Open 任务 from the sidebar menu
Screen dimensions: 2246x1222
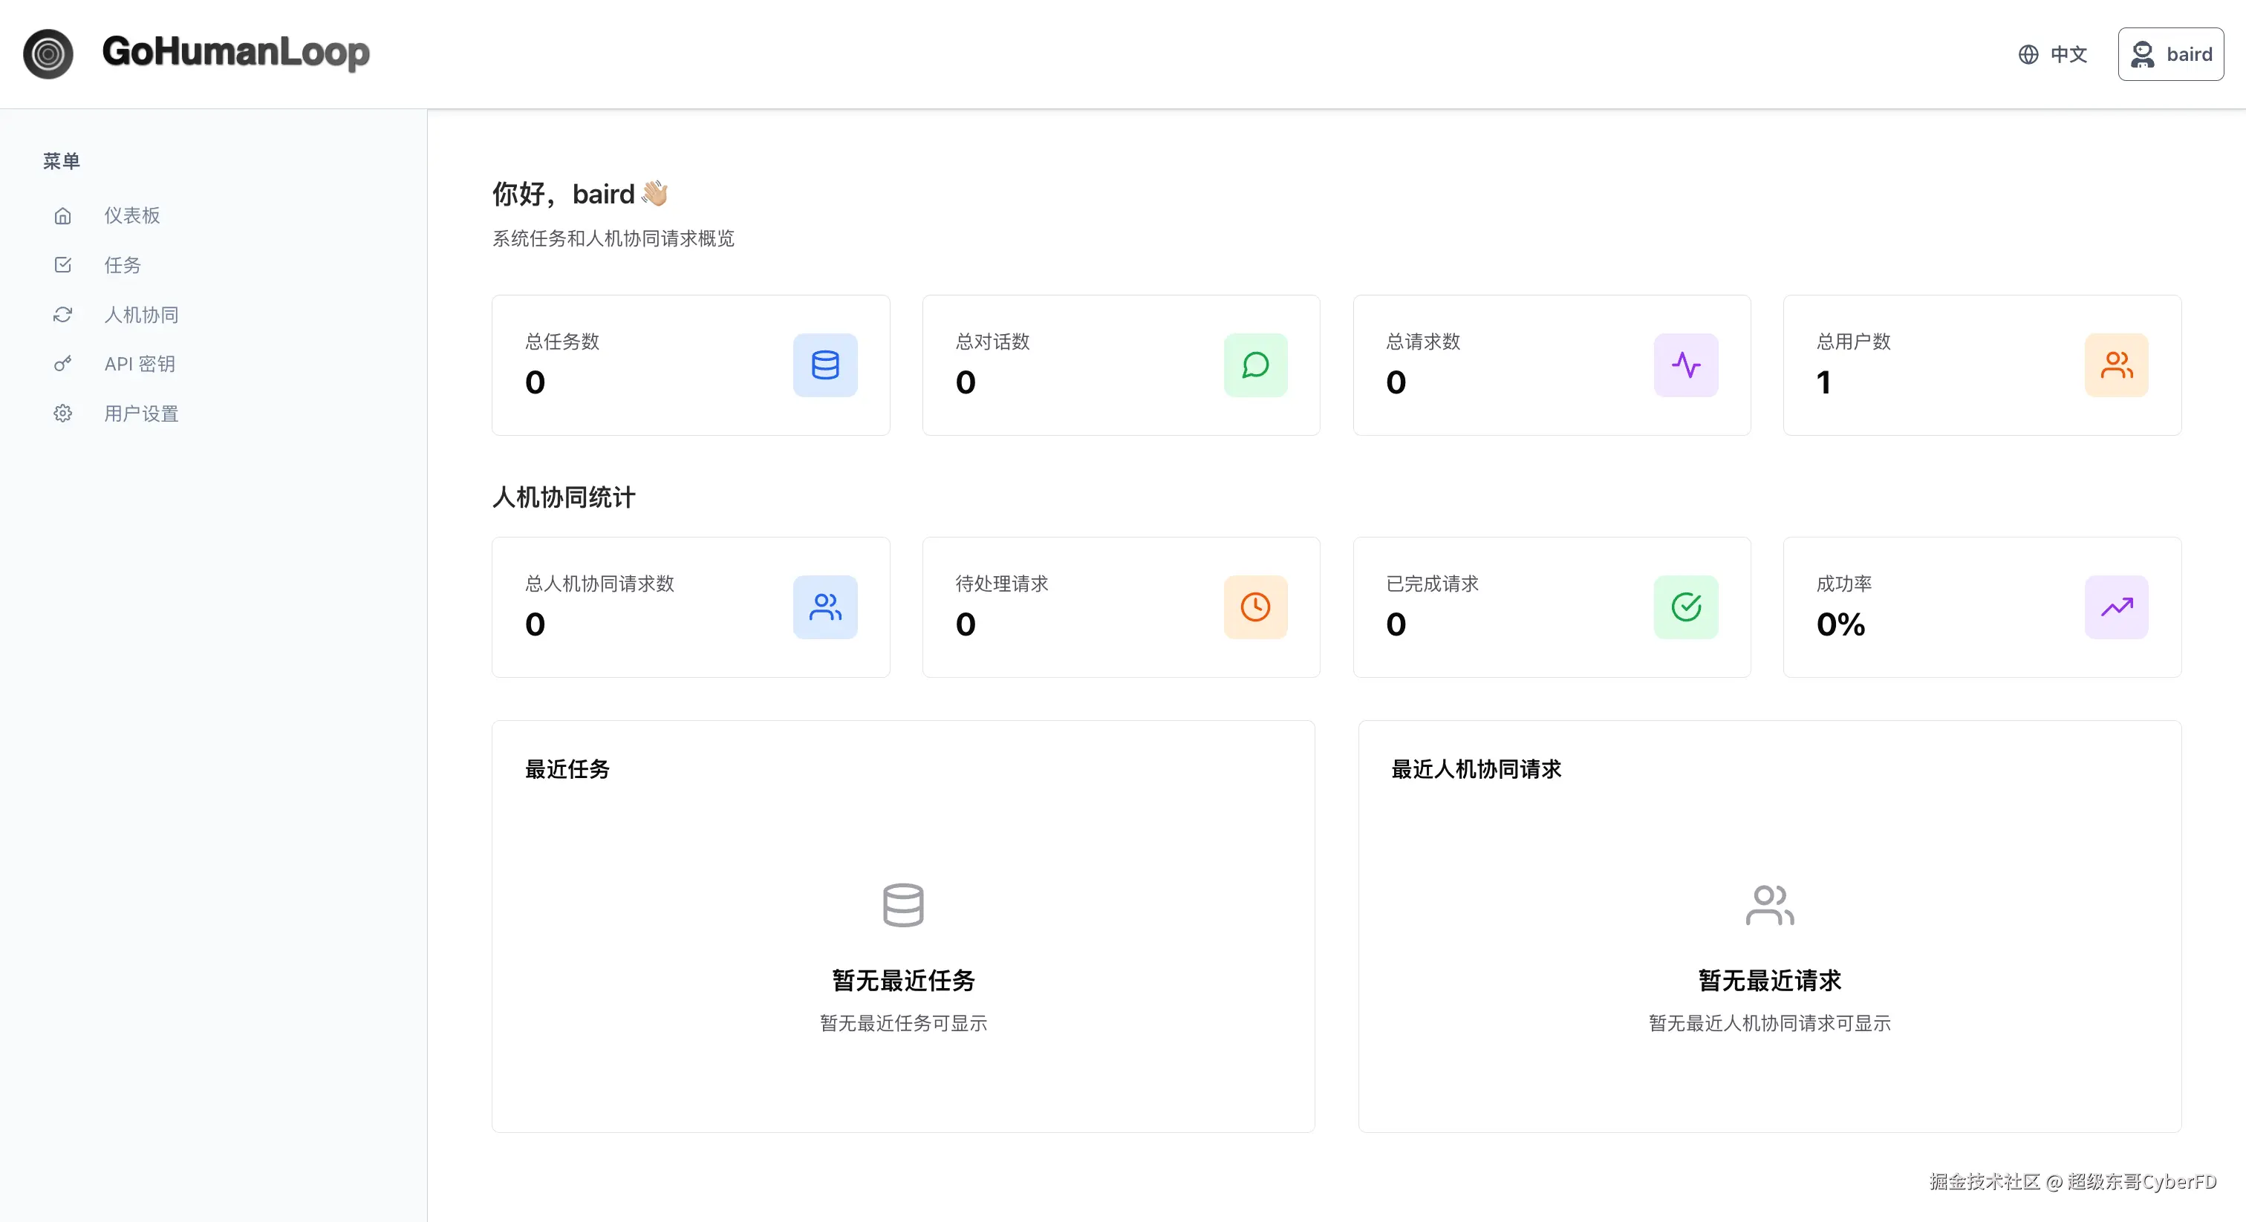tap(122, 265)
